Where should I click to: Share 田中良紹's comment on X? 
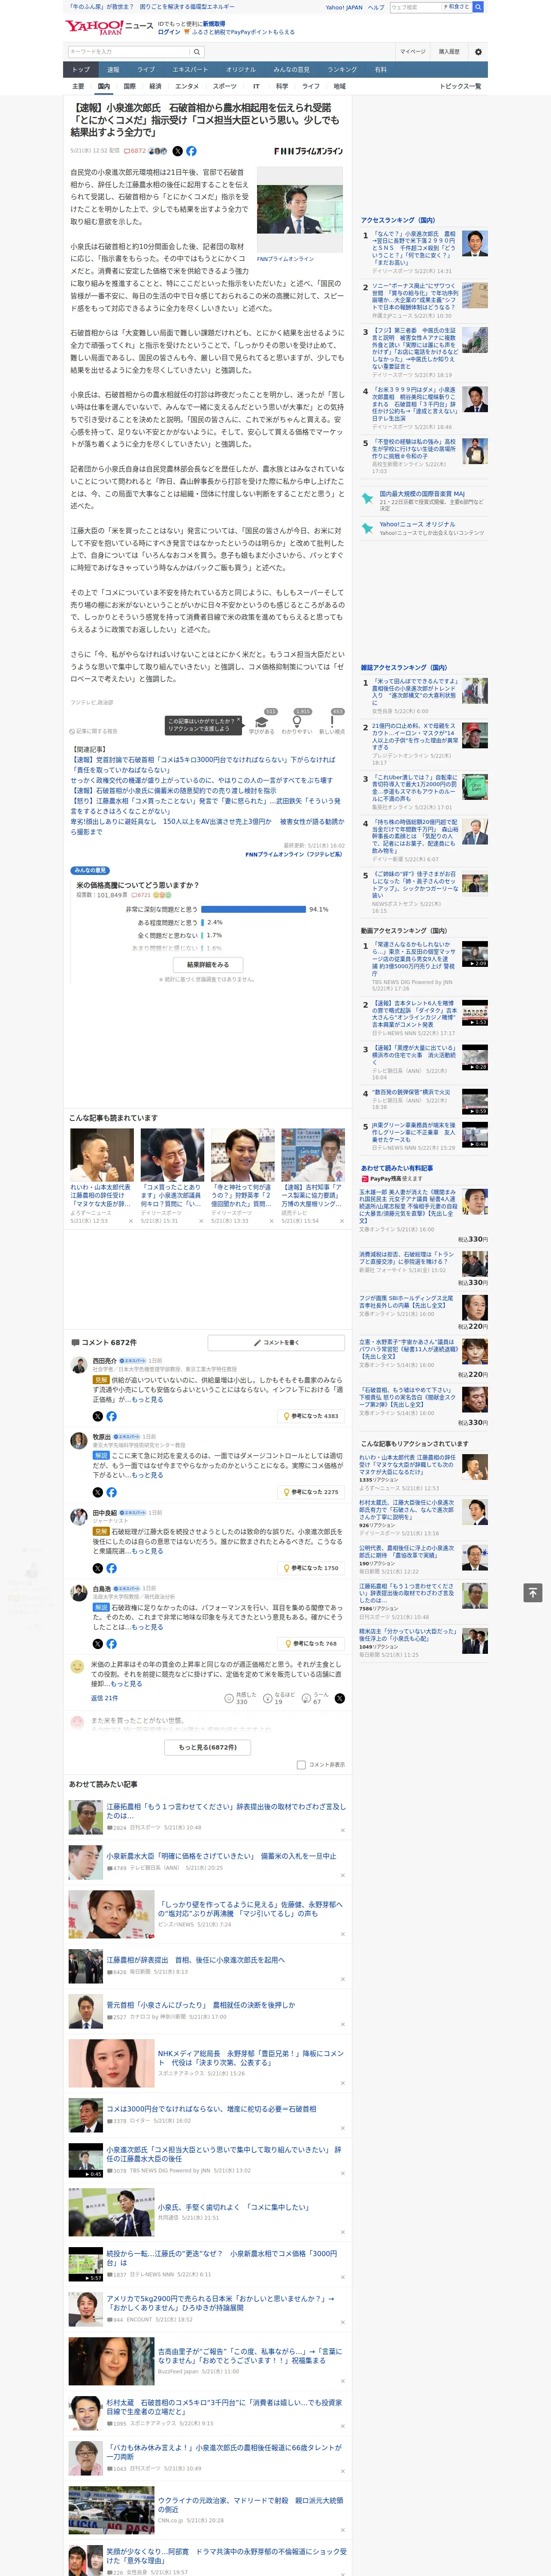click(x=97, y=1568)
